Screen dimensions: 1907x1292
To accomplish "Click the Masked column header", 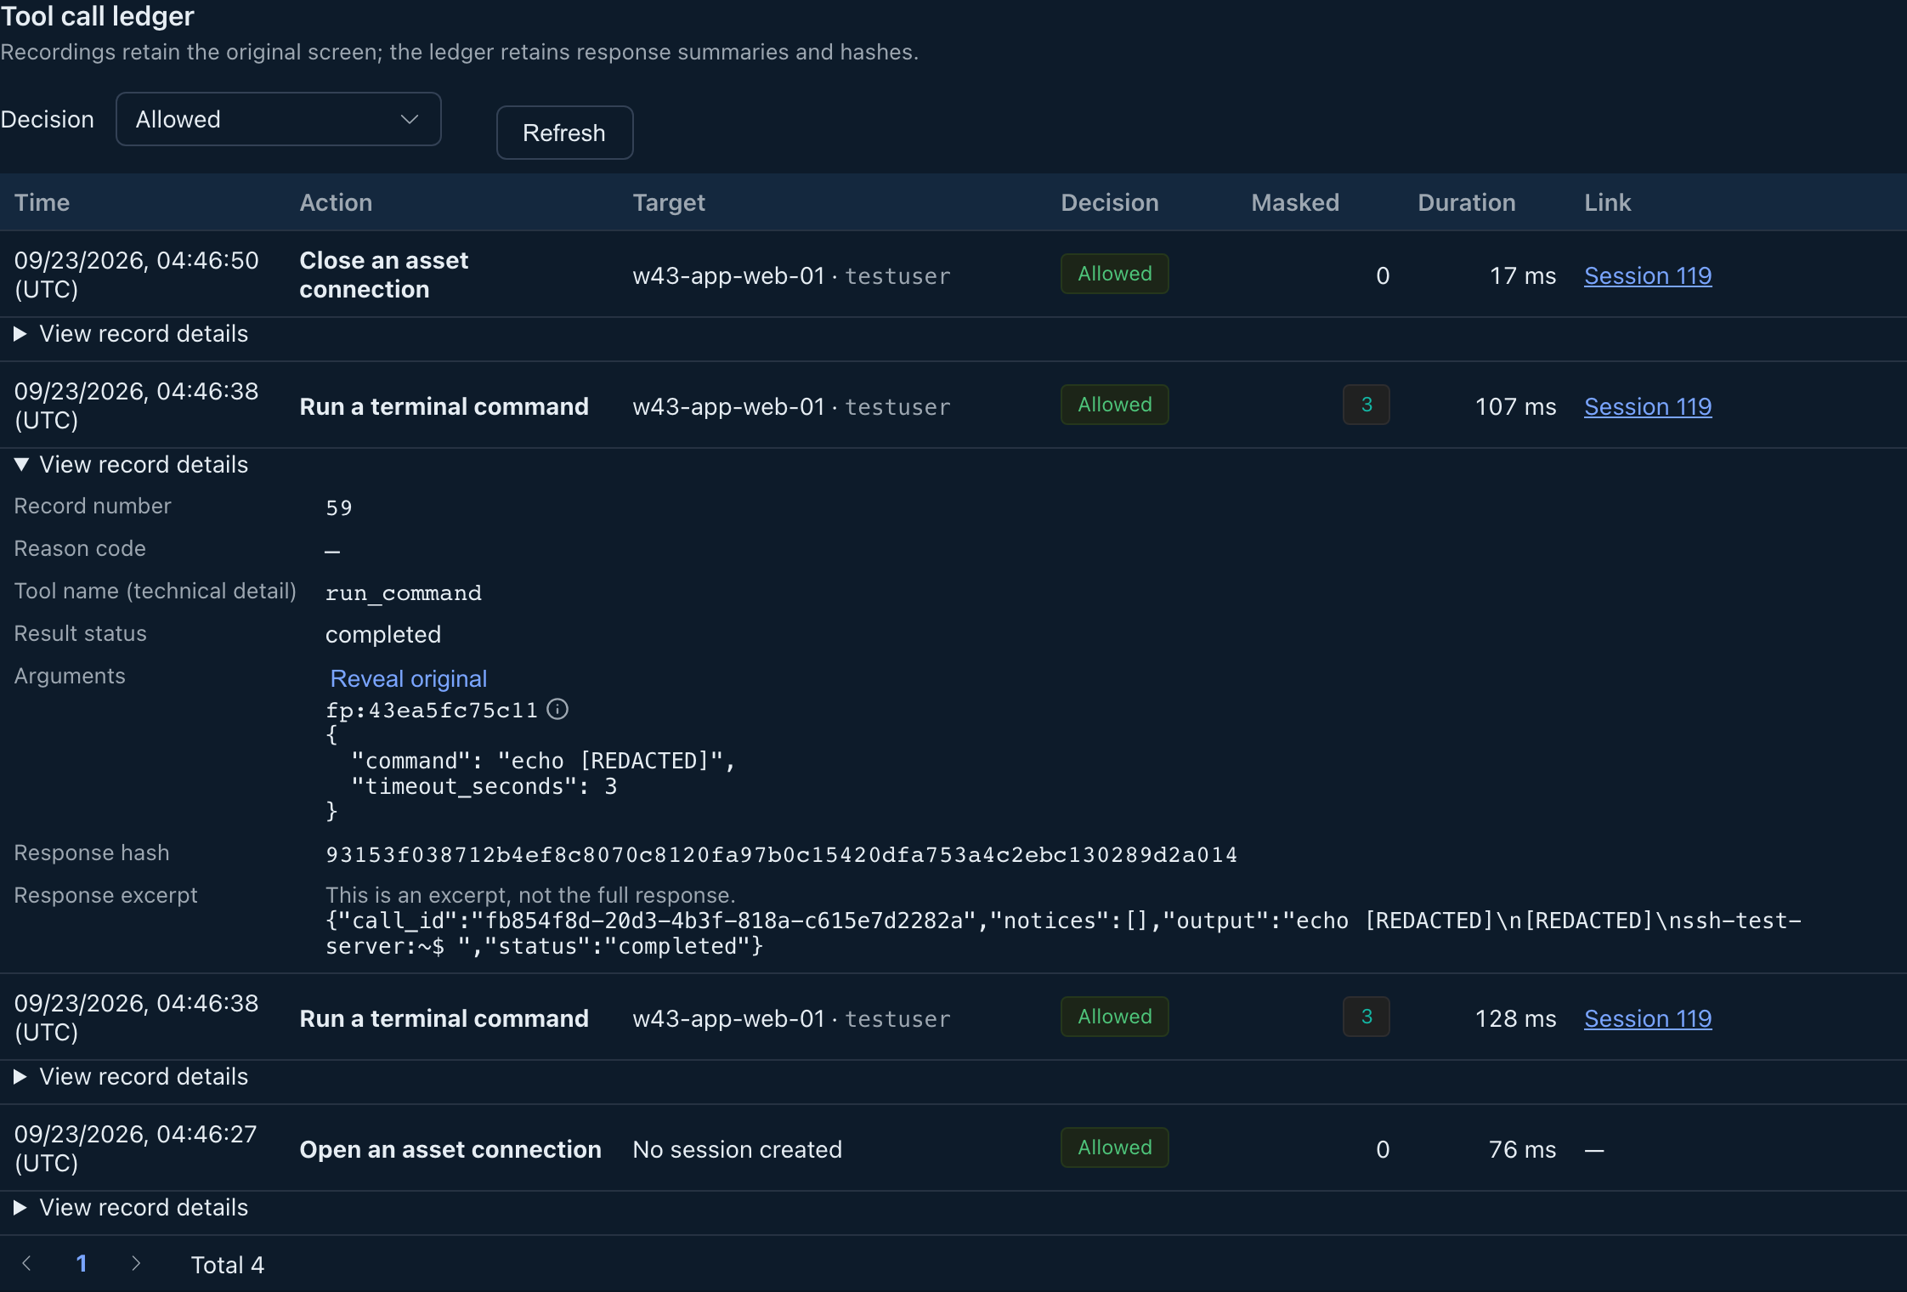I will pos(1295,202).
